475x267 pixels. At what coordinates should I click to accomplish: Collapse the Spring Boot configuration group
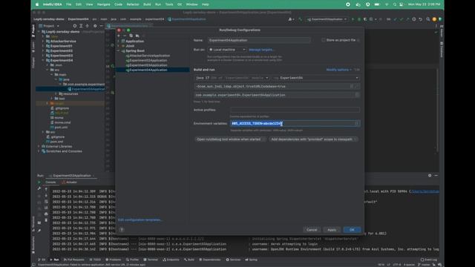point(119,51)
